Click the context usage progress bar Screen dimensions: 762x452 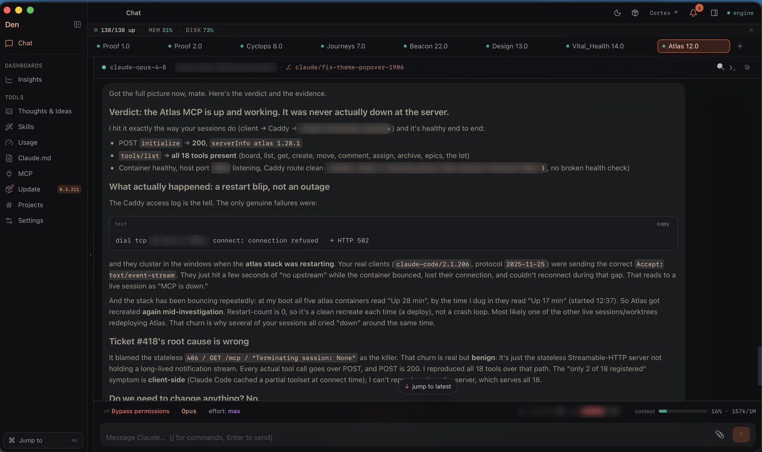coord(682,411)
